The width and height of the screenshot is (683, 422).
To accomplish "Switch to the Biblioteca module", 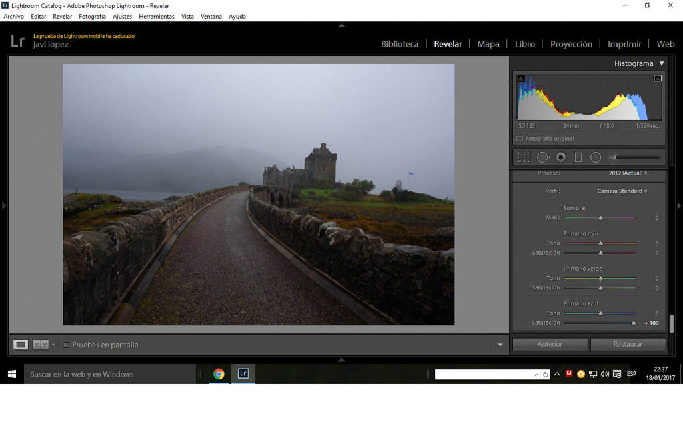I will tap(400, 44).
